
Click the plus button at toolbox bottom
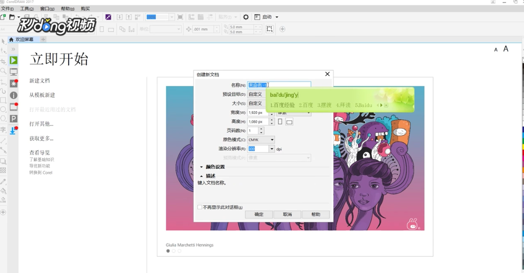tap(3, 212)
